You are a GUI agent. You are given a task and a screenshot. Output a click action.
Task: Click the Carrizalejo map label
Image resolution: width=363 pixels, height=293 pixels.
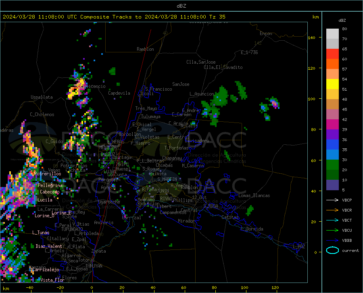tap(46, 270)
